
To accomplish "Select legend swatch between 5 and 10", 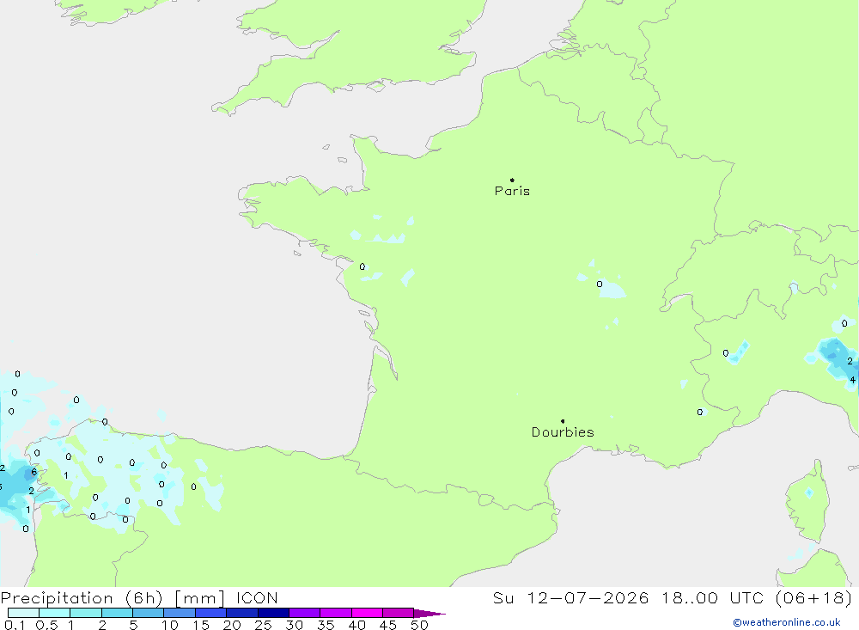I will pyautogui.click(x=149, y=613).
